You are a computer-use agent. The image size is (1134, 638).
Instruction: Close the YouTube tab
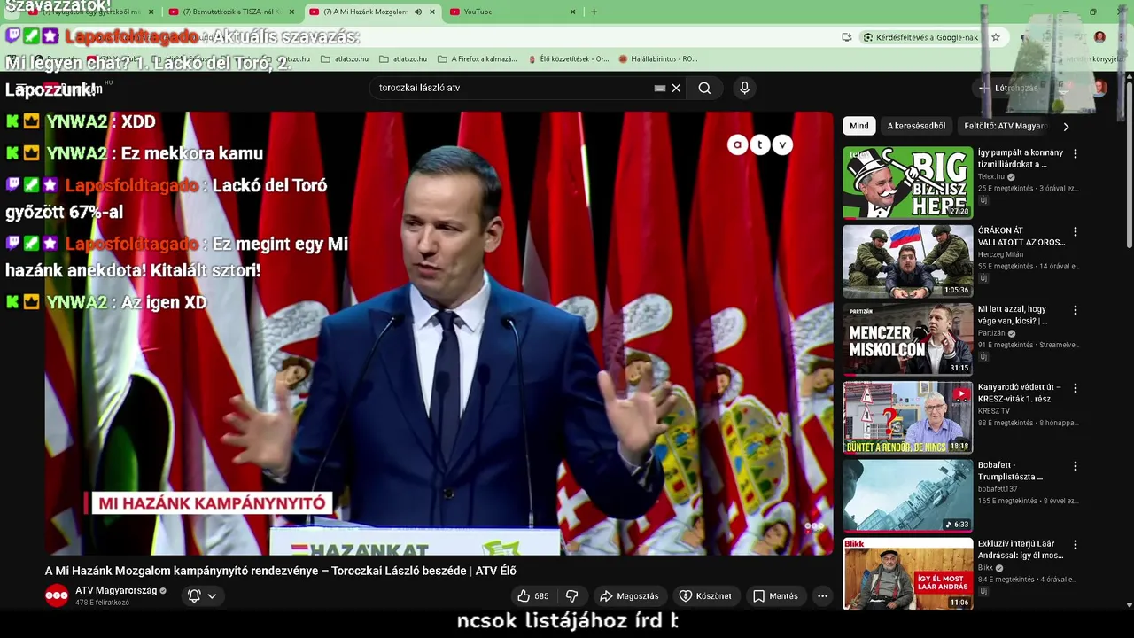tap(572, 12)
